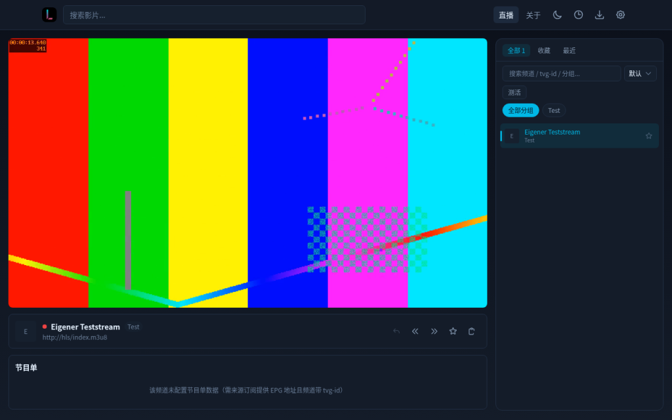Viewport: 672px width, 420px height.
Task: Click the E avatar in player info
Action: pos(26,331)
